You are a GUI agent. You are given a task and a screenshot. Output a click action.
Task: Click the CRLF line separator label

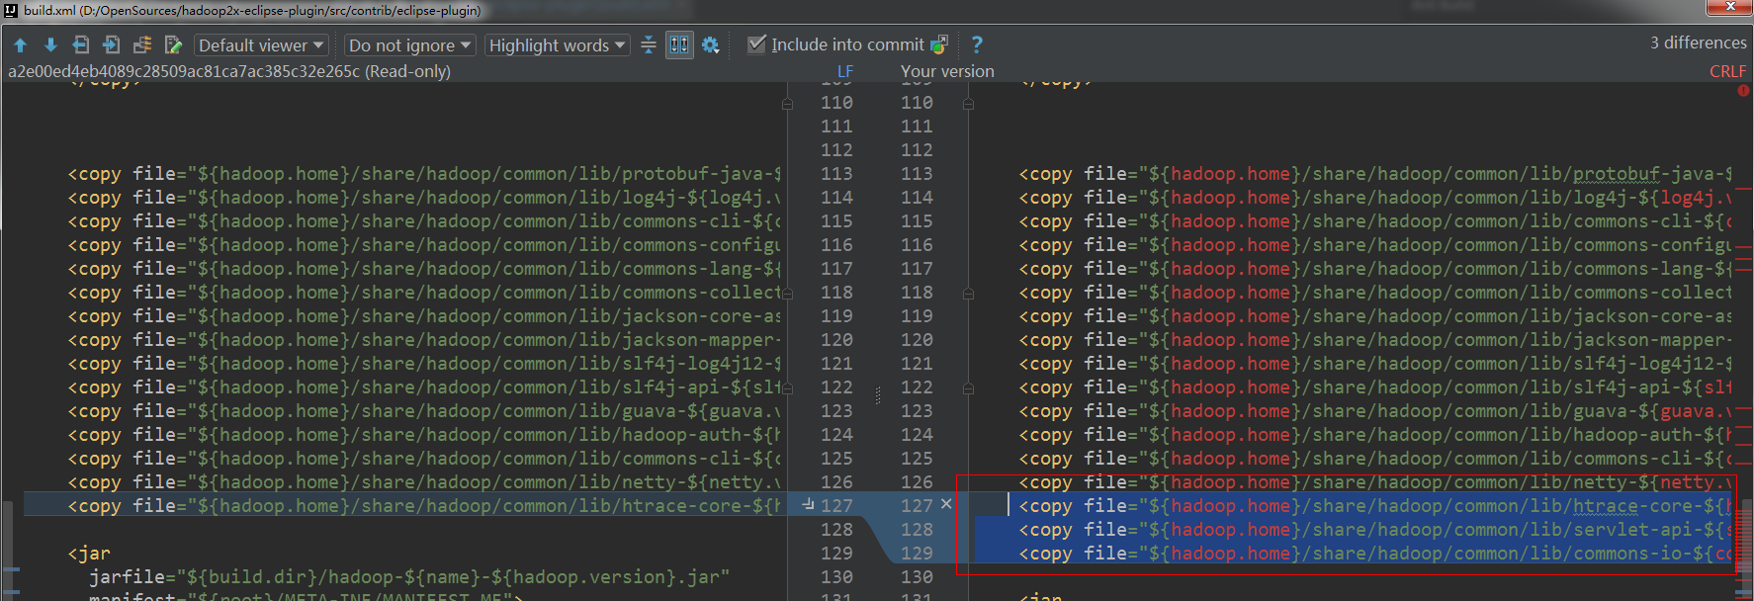pyautogui.click(x=1728, y=71)
